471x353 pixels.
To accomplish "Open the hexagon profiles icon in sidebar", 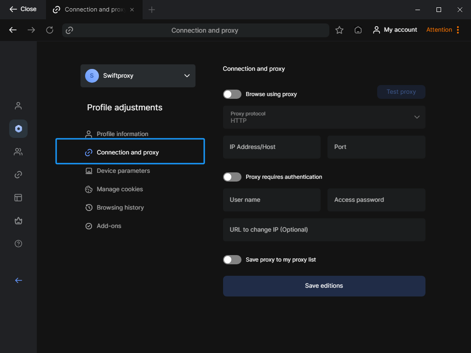I will [18, 129].
